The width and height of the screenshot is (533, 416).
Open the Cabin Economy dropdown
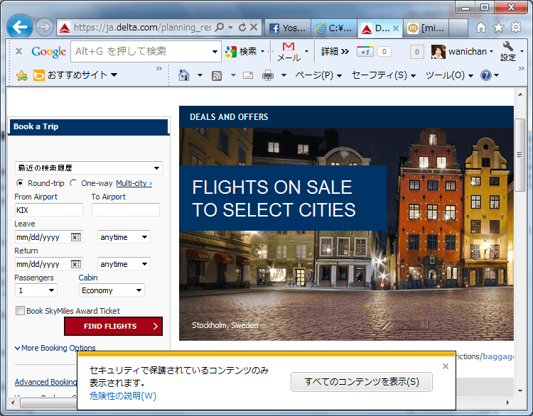coord(111,290)
